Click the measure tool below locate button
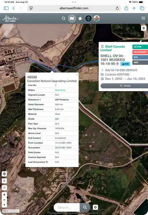 4,181
